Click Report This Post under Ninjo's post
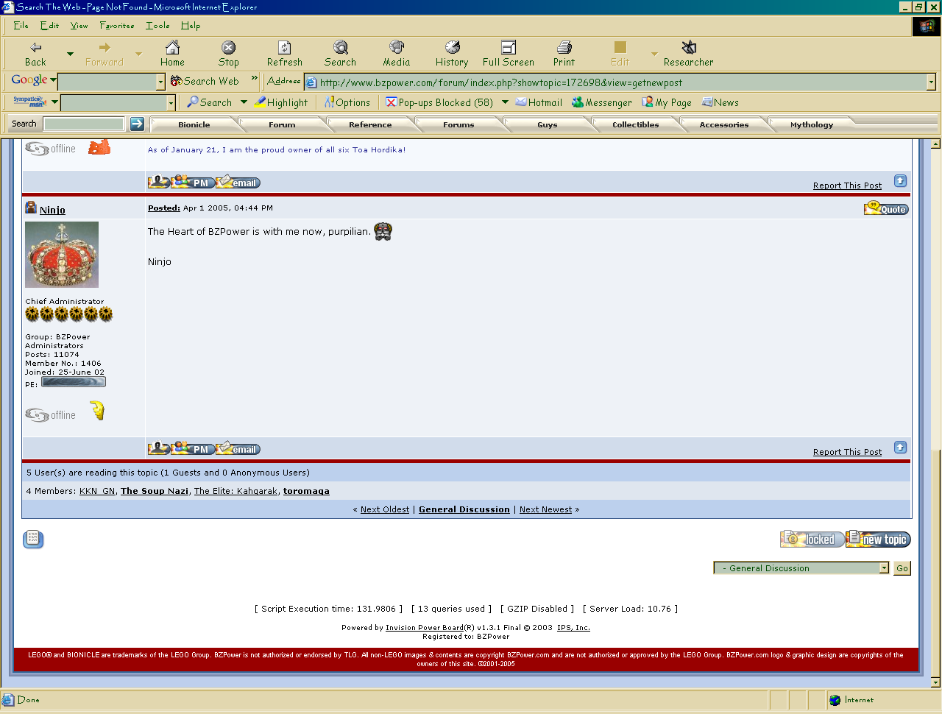Viewport: 942px width, 714px height. pyautogui.click(x=847, y=452)
